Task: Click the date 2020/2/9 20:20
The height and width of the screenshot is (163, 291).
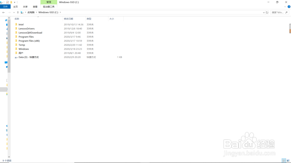Action: (72, 57)
